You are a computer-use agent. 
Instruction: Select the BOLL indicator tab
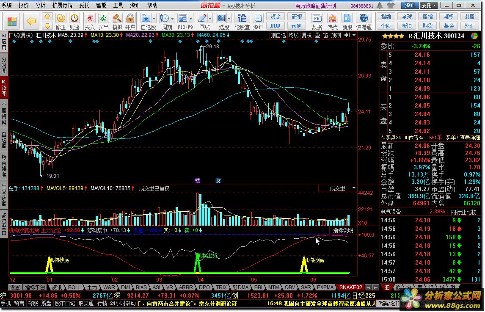click(x=74, y=287)
